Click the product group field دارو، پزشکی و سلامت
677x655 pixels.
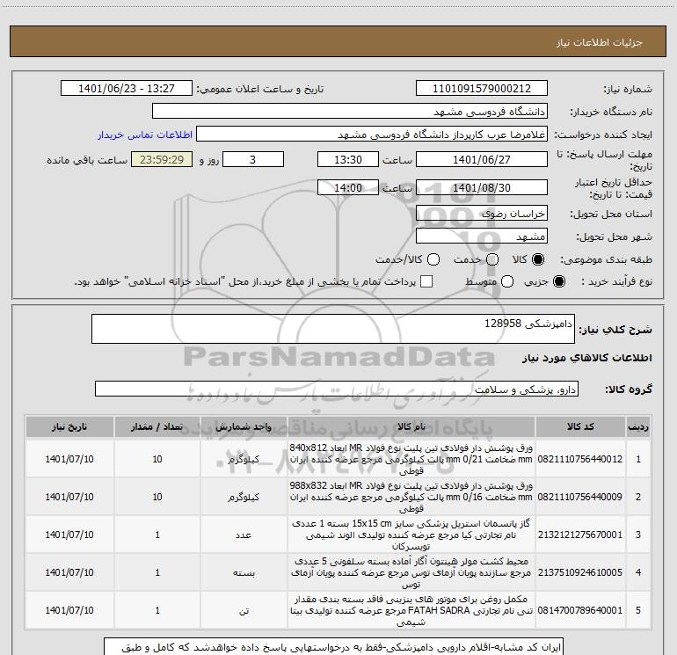(x=337, y=389)
